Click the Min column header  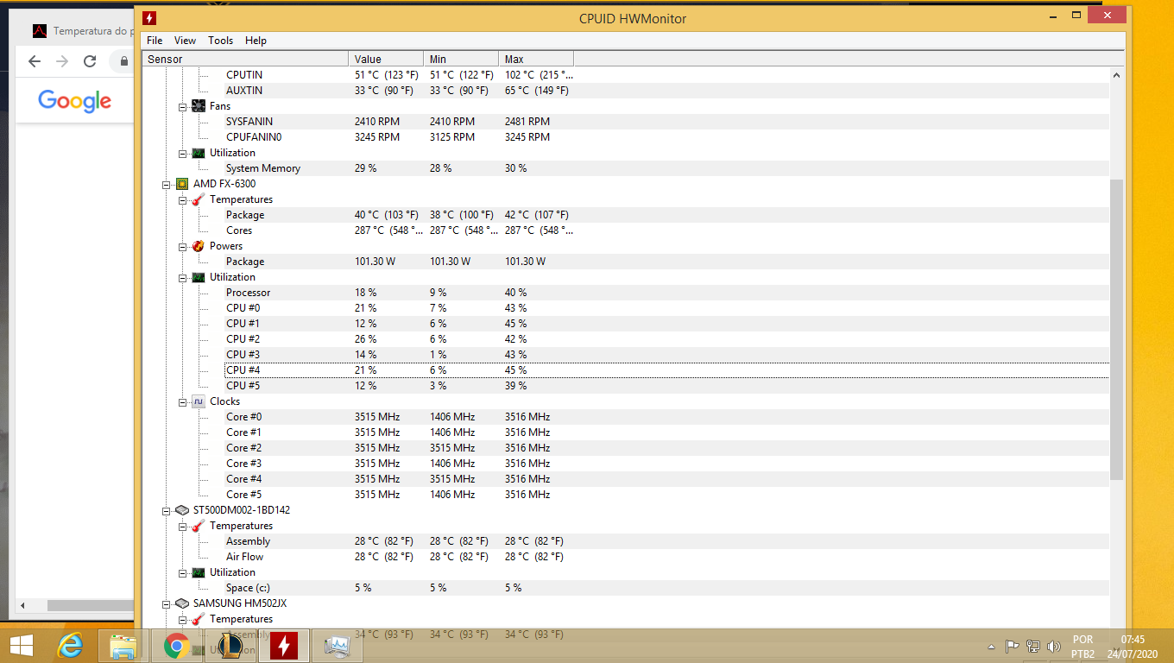pos(462,59)
